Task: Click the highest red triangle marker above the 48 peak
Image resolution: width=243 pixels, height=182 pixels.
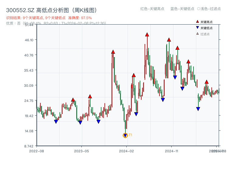Action: pos(147,34)
